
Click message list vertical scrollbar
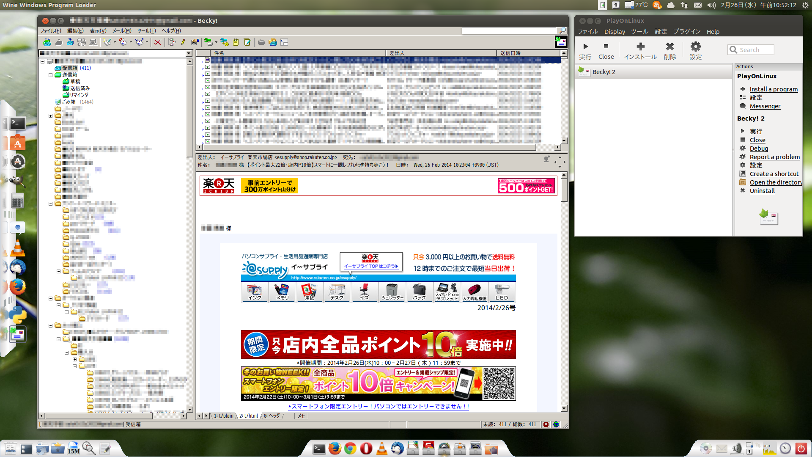564,97
